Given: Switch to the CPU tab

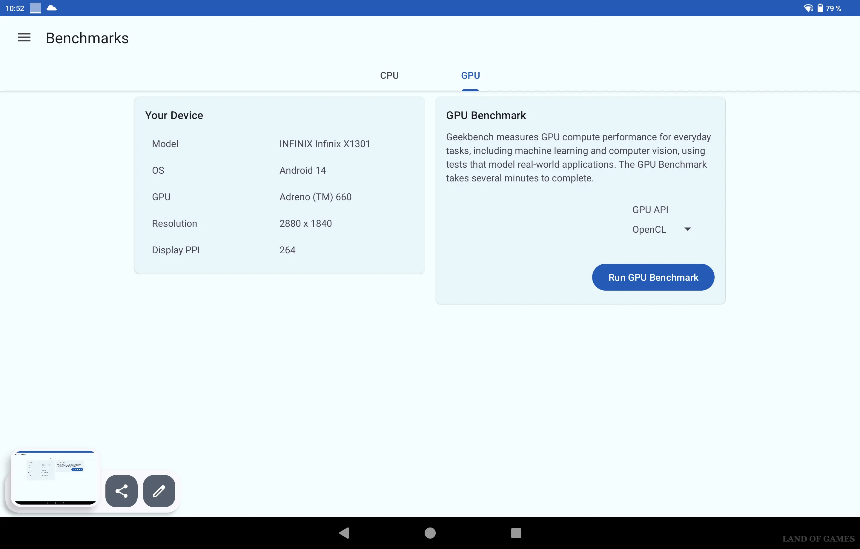Looking at the screenshot, I should pos(389,75).
